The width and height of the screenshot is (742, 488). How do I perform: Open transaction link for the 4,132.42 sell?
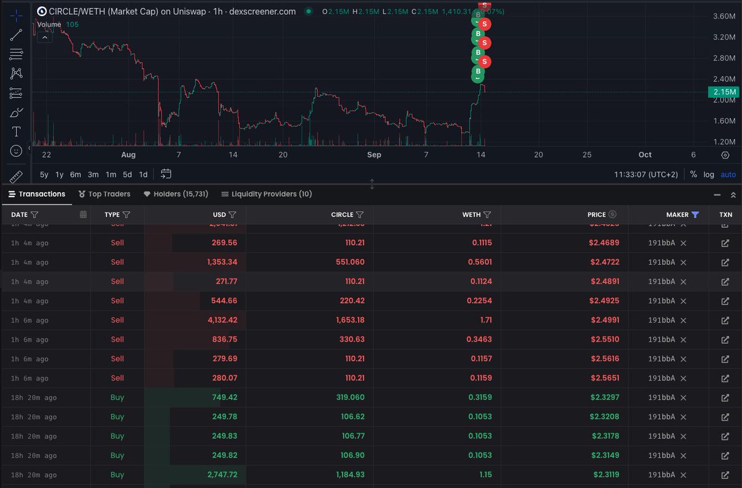[725, 320]
